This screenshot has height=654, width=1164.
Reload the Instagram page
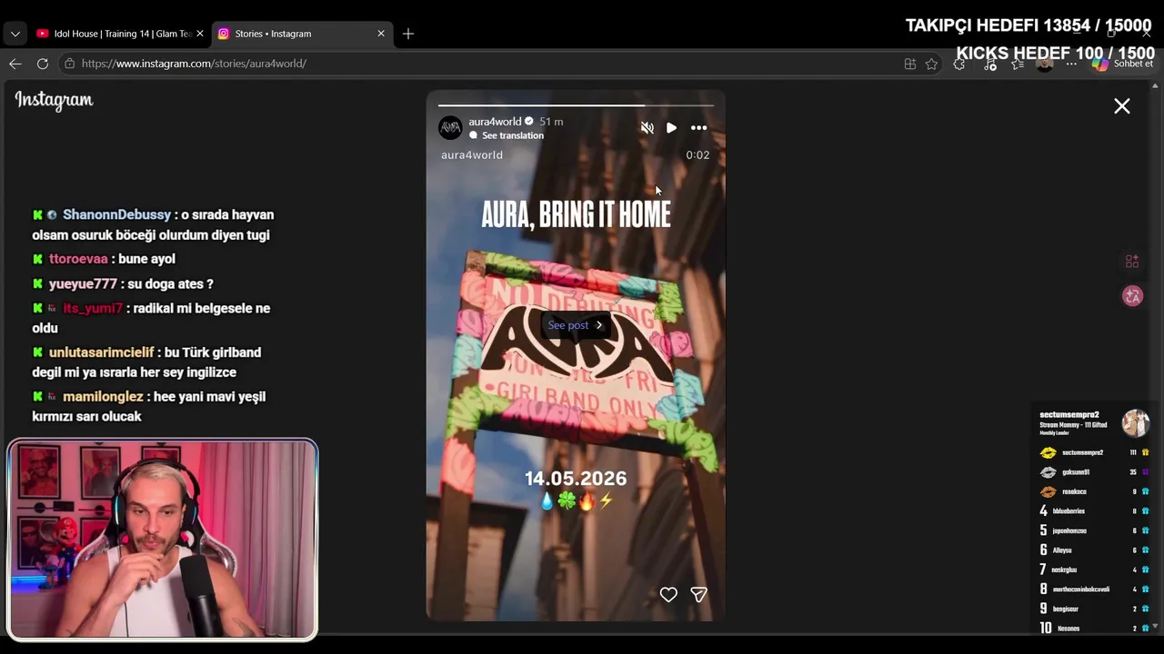point(43,64)
